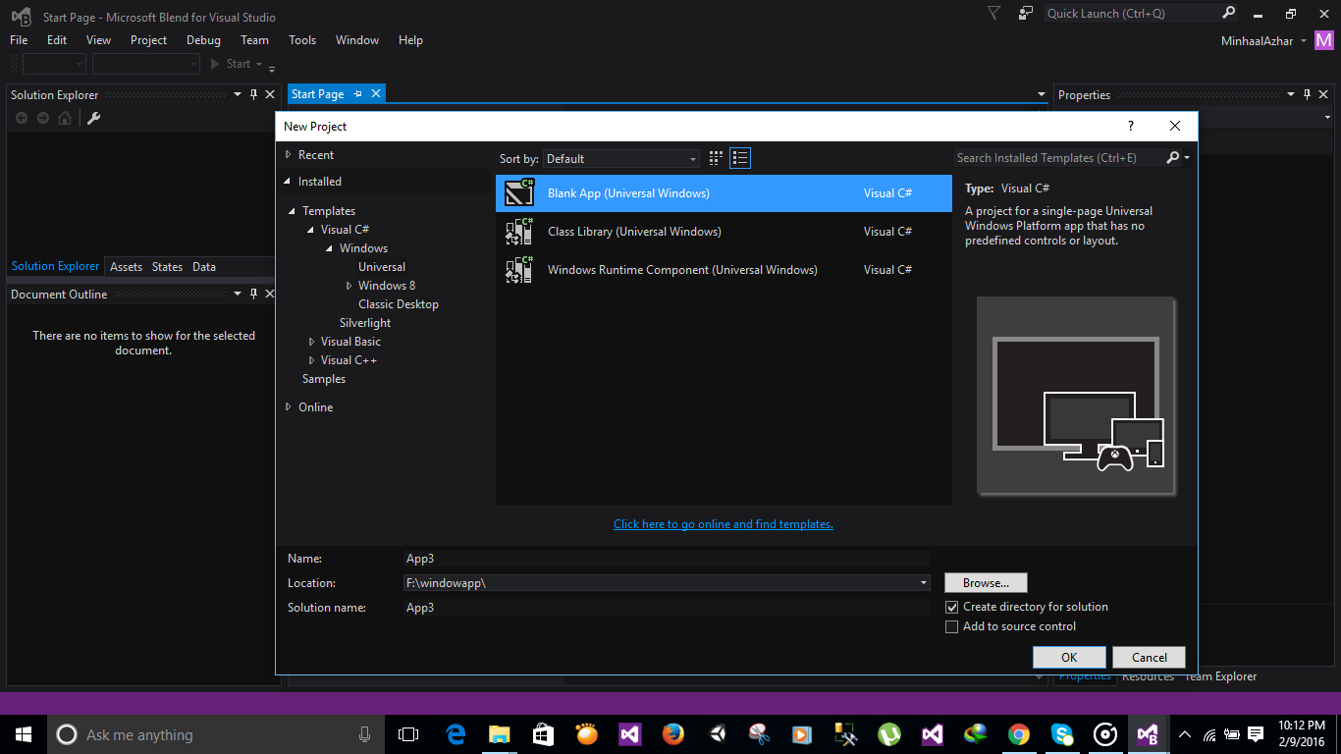This screenshot has height=754, width=1341.
Task: Pin the Properties panel
Action: point(1307,94)
